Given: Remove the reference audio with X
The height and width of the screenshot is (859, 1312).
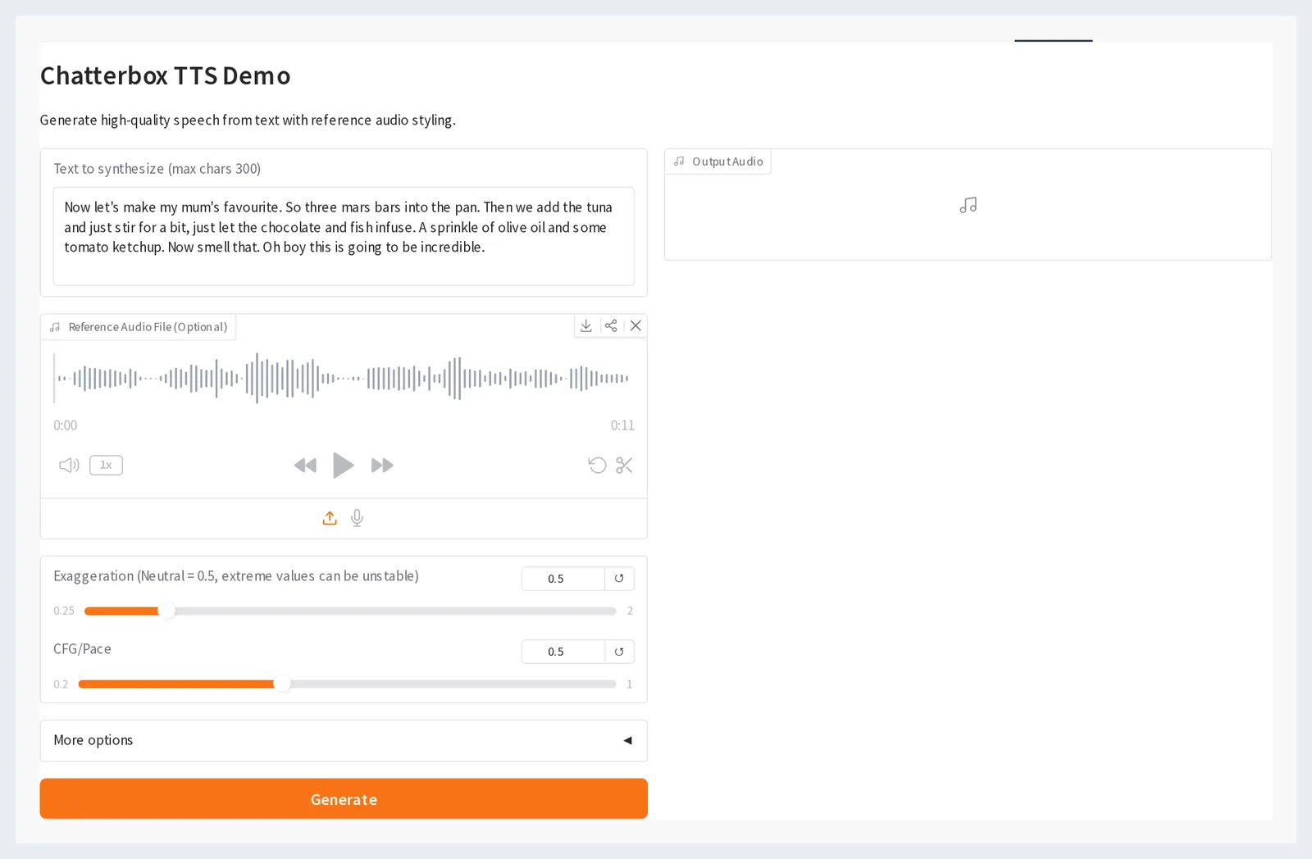Looking at the screenshot, I should 635,326.
